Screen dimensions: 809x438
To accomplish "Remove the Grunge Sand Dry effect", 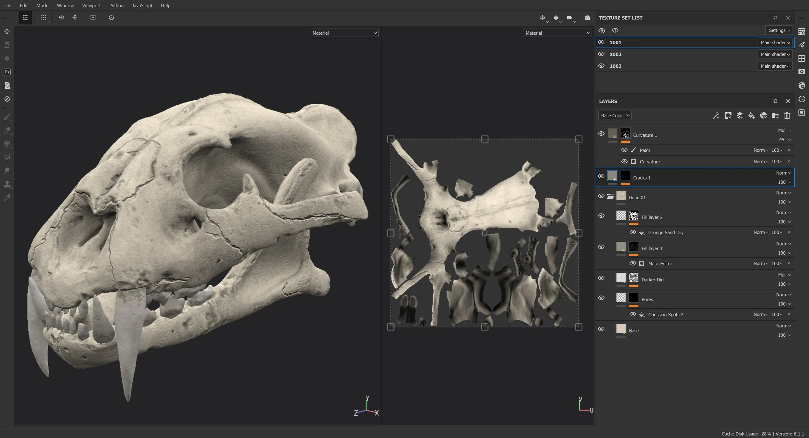I will pyautogui.click(x=789, y=232).
